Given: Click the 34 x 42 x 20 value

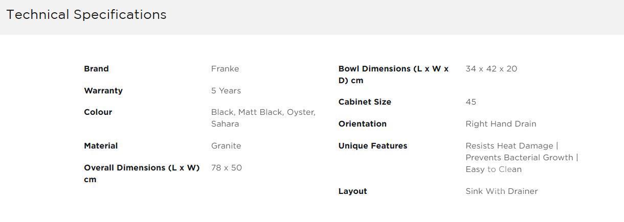Looking at the screenshot, I should tap(492, 69).
